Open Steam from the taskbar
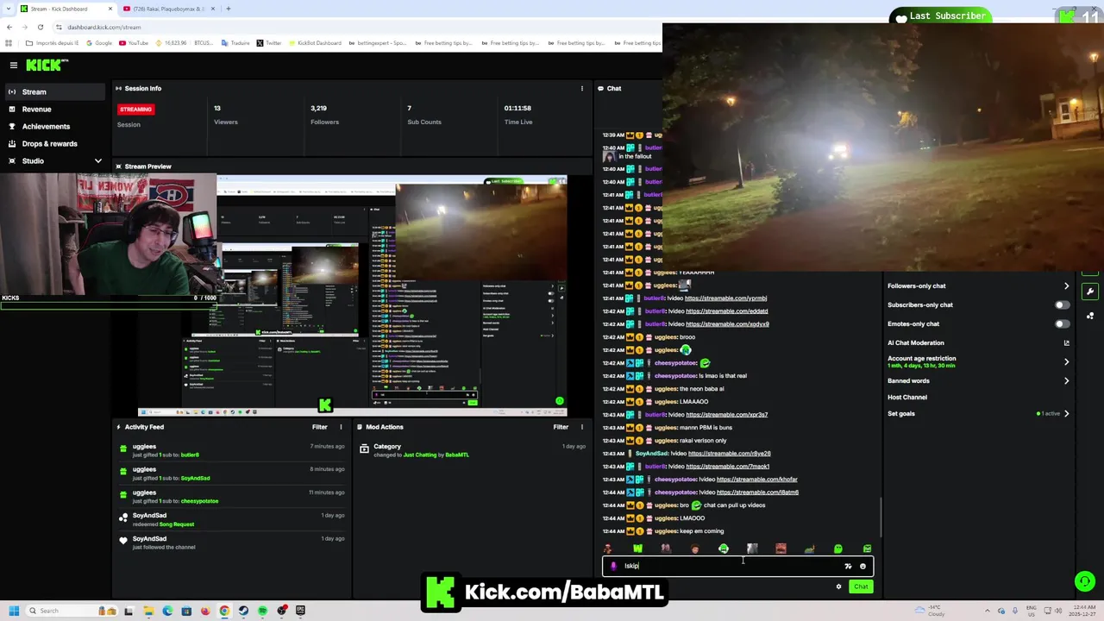Image resolution: width=1104 pixels, height=621 pixels. [x=243, y=611]
